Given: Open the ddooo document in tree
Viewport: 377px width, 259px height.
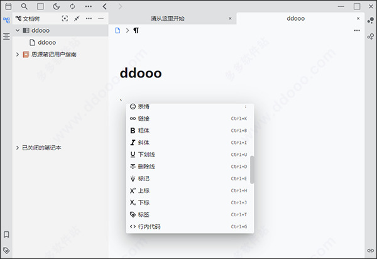Looking at the screenshot, I should (60, 43).
